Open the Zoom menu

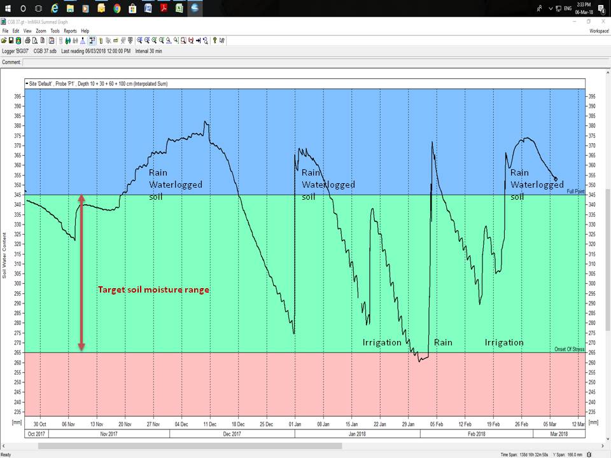click(x=41, y=31)
